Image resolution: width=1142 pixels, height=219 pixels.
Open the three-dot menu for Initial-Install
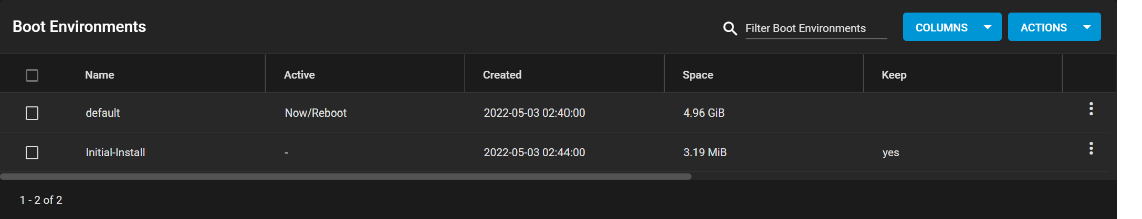1091,149
